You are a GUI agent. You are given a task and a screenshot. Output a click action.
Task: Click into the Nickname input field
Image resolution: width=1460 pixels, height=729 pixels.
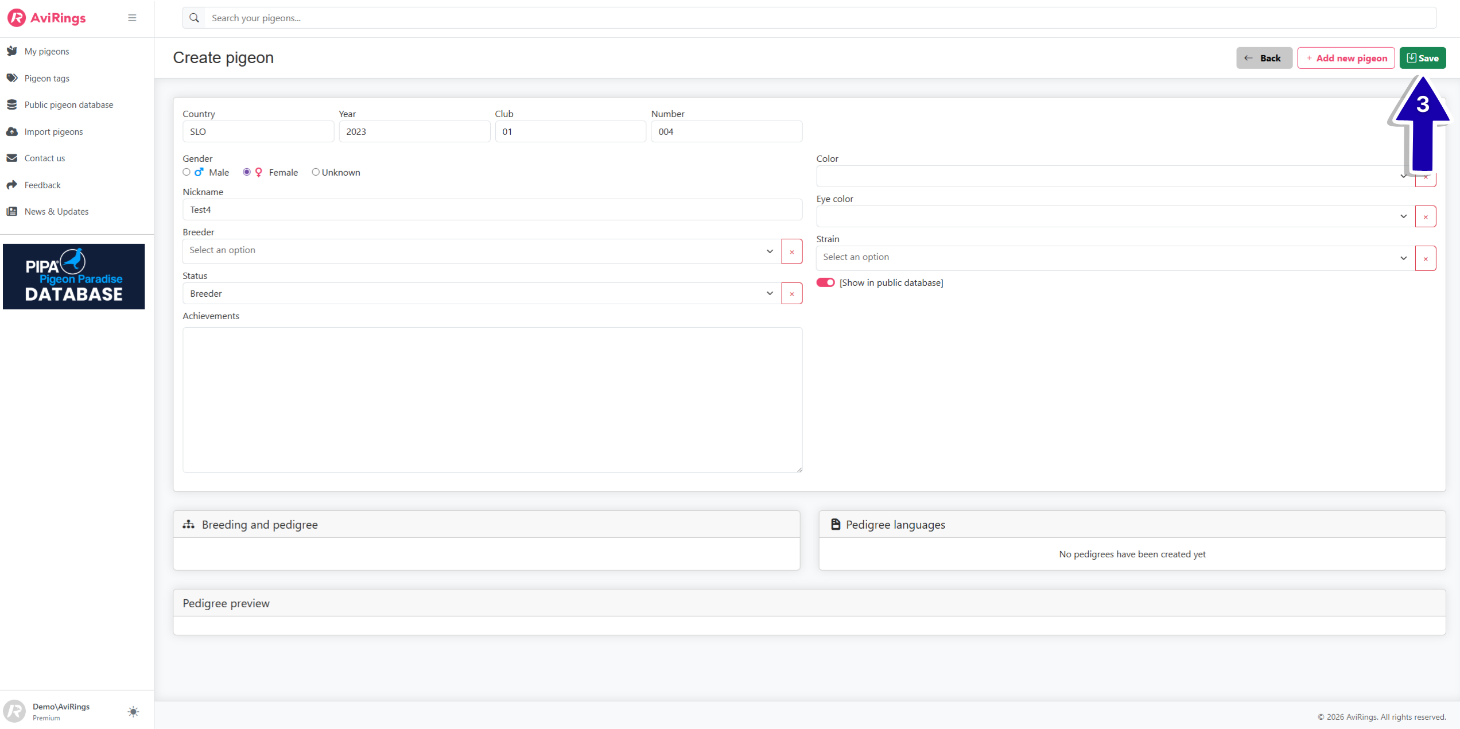click(x=492, y=210)
